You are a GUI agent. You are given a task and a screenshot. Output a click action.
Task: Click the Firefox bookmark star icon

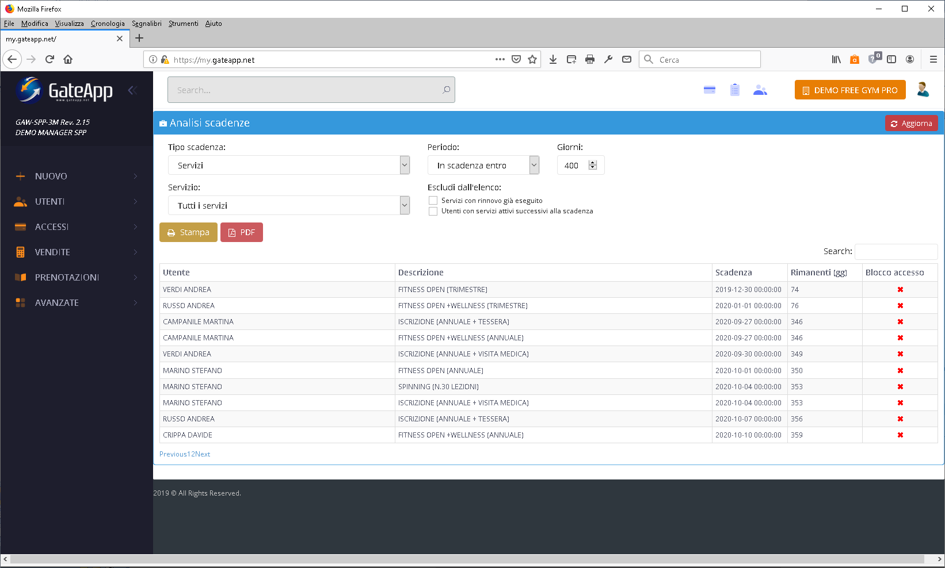[532, 59]
